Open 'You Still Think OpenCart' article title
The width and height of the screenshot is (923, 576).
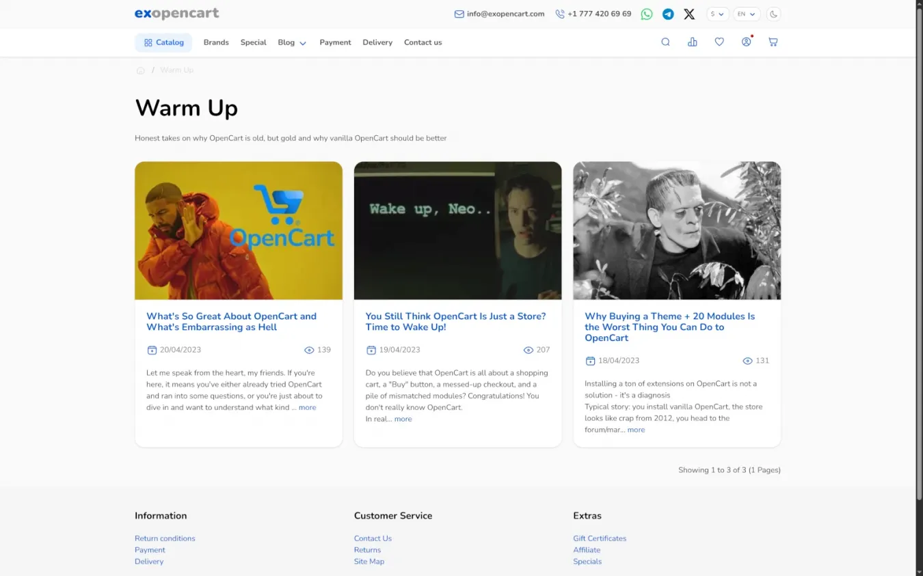[x=455, y=321]
